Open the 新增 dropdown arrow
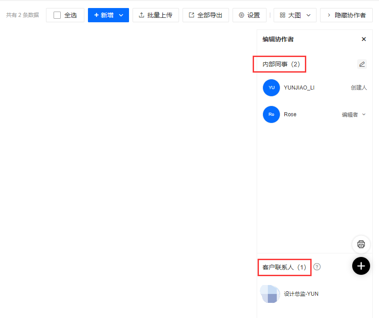379x318 pixels. 121,15
